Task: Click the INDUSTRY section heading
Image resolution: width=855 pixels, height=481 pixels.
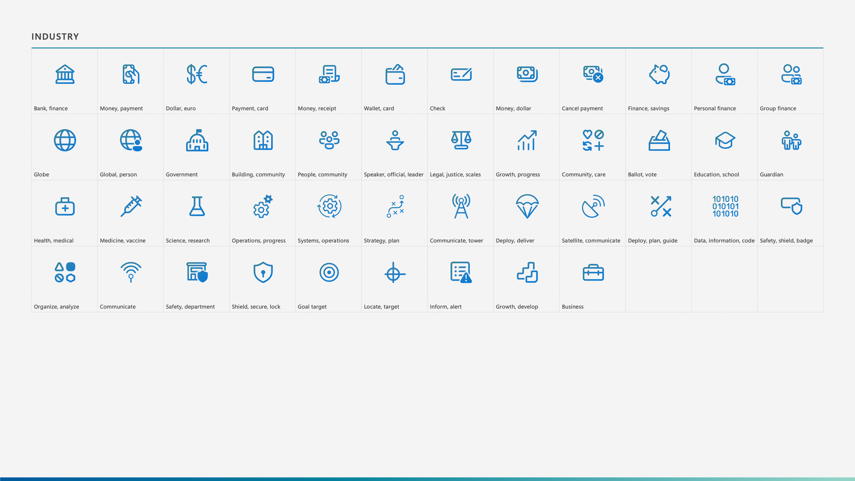Action: point(55,37)
